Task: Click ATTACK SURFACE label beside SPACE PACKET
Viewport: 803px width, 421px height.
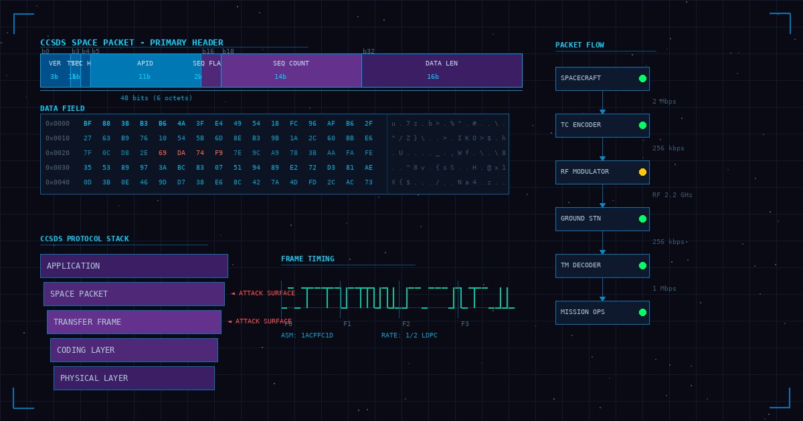Action: pyautogui.click(x=263, y=293)
